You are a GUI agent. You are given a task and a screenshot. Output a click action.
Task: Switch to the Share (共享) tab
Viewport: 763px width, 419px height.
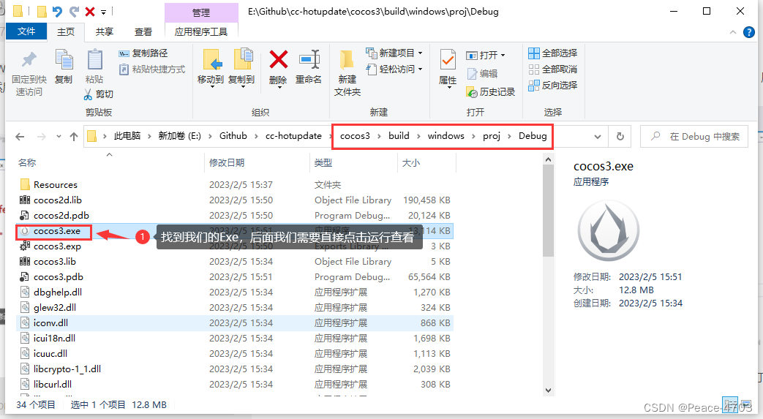104,32
